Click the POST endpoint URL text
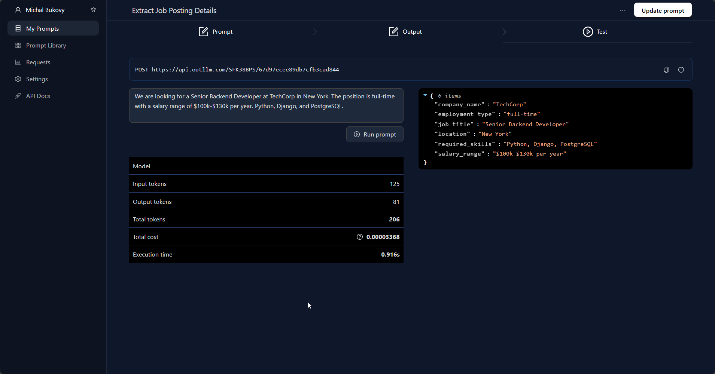 [237, 70]
